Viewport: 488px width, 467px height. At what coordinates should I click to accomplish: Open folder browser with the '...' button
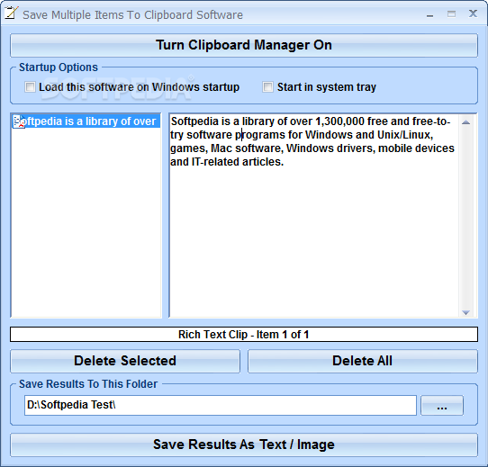pyautogui.click(x=442, y=406)
